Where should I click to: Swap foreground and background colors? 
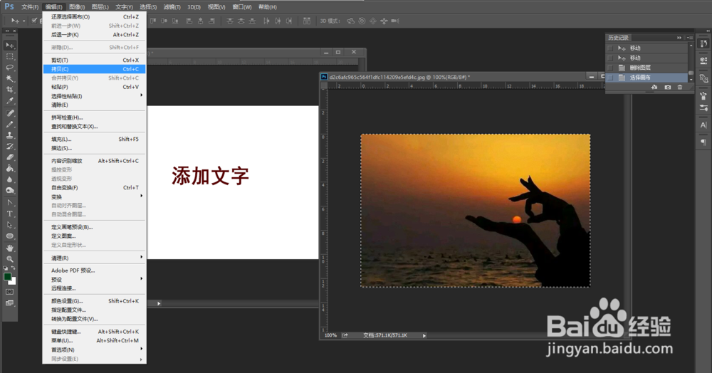[13, 268]
